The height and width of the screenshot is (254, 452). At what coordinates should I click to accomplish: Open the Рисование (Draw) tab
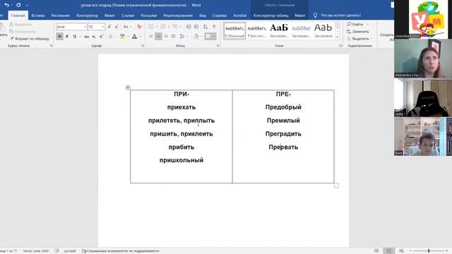(60, 16)
